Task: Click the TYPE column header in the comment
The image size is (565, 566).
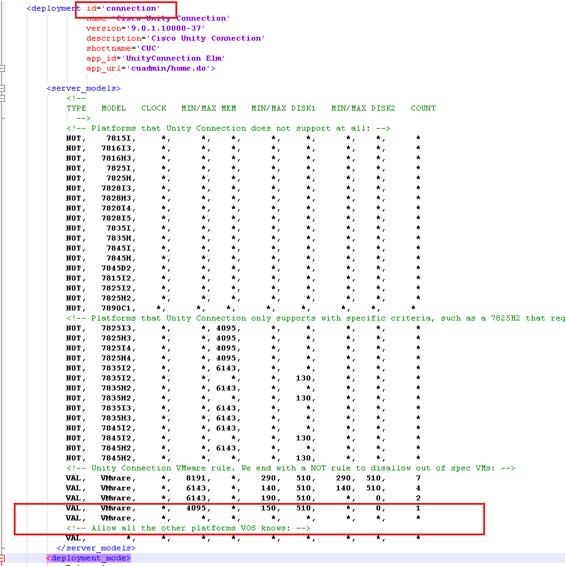Action: [76, 108]
